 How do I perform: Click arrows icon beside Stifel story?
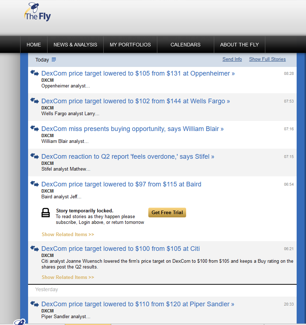tap(35, 156)
